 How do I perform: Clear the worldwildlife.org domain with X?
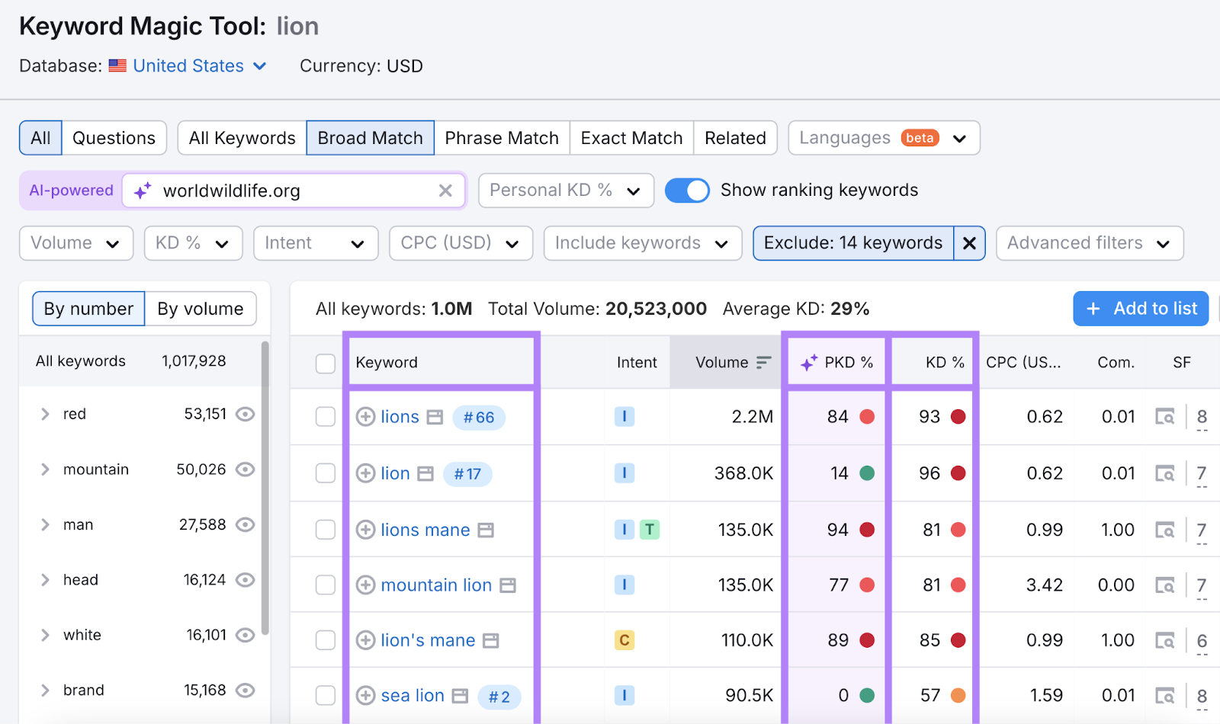pos(446,191)
